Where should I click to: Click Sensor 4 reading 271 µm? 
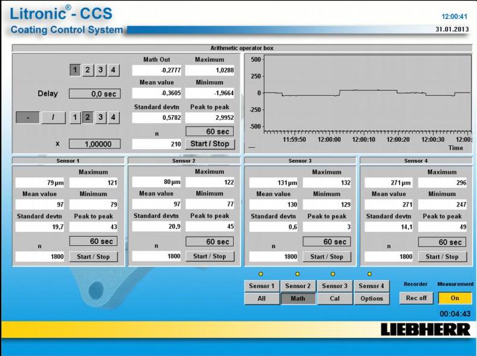click(389, 183)
